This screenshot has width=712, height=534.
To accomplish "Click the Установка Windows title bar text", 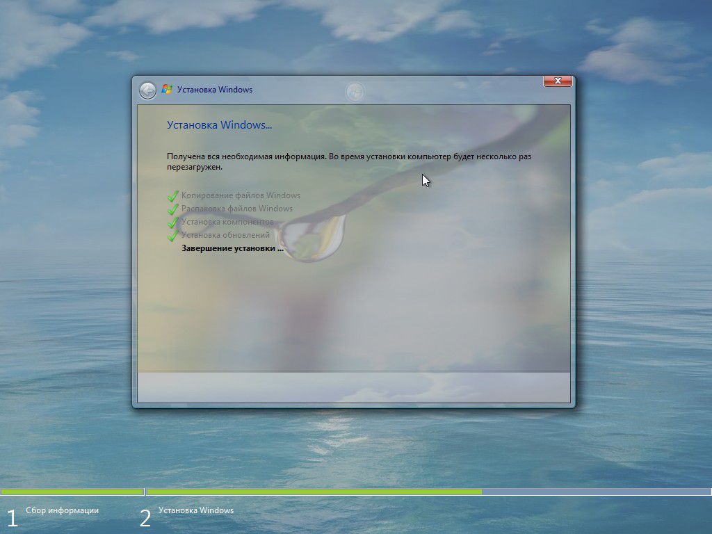I will click(x=215, y=90).
